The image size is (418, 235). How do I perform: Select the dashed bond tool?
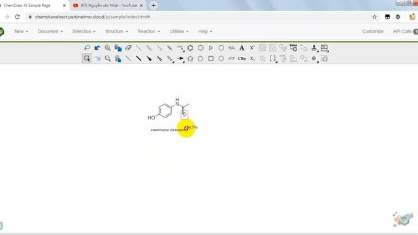(x=138, y=48)
